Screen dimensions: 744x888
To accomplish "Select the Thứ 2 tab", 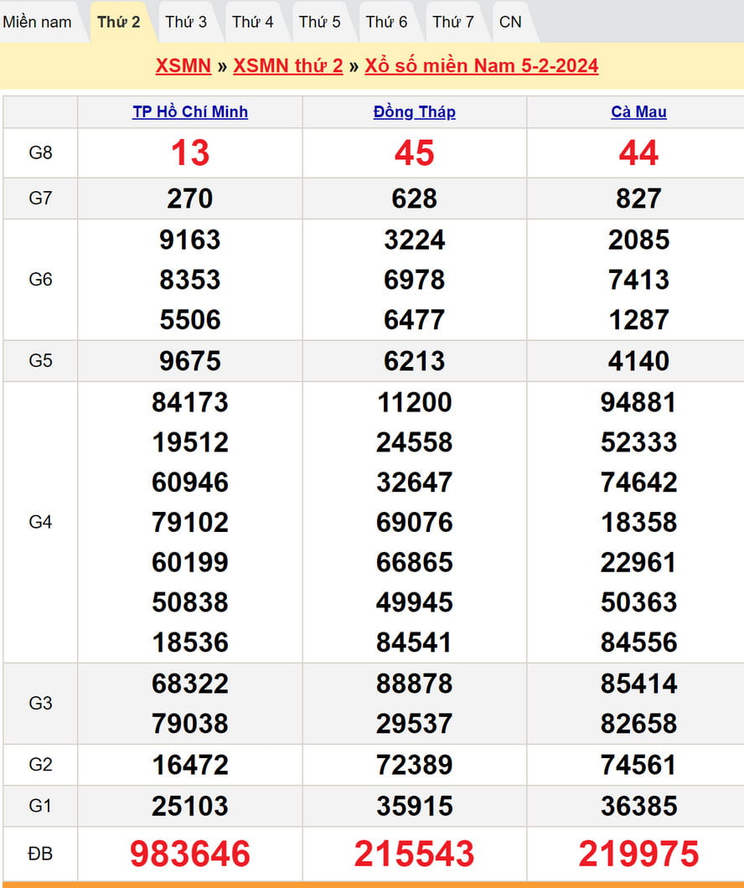I will [x=119, y=22].
